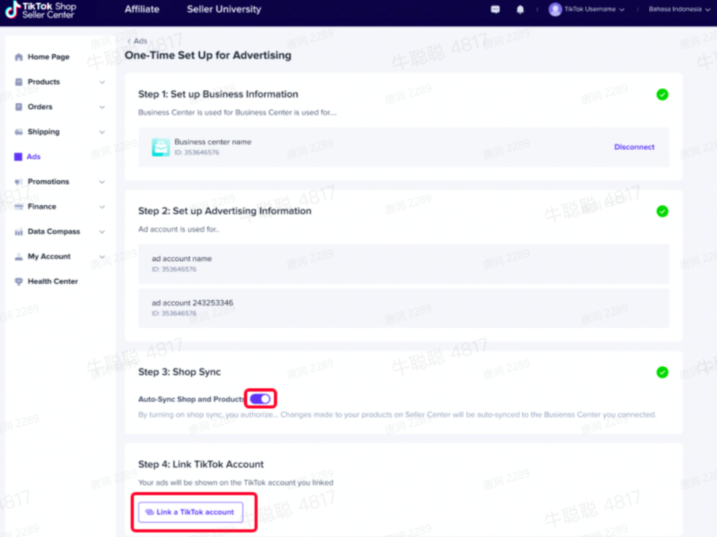Open the Affiliate top menu

click(x=141, y=10)
